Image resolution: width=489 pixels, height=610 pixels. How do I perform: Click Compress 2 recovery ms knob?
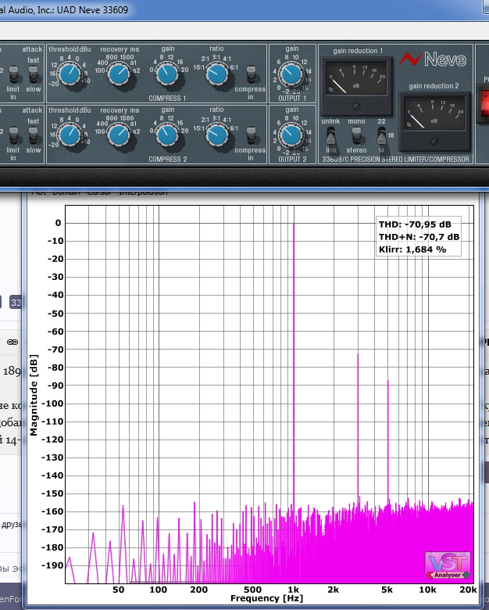point(119,135)
